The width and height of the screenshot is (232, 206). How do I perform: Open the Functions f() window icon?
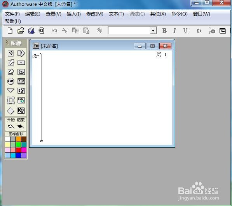pyautogui.click(x=222, y=31)
